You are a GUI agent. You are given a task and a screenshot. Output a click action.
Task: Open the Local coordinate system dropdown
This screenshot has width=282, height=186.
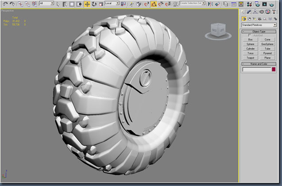coord(112,3)
